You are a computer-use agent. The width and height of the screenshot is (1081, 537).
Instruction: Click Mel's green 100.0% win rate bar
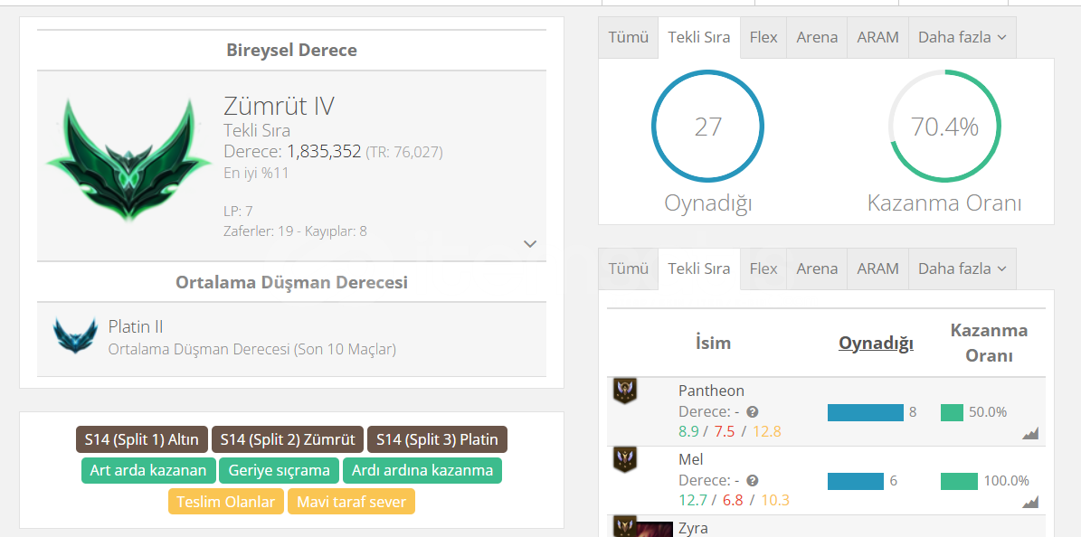(959, 481)
